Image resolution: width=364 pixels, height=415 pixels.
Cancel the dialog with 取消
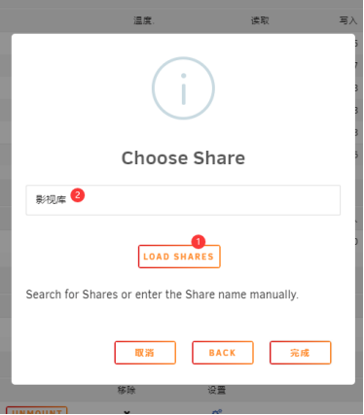[145, 353]
